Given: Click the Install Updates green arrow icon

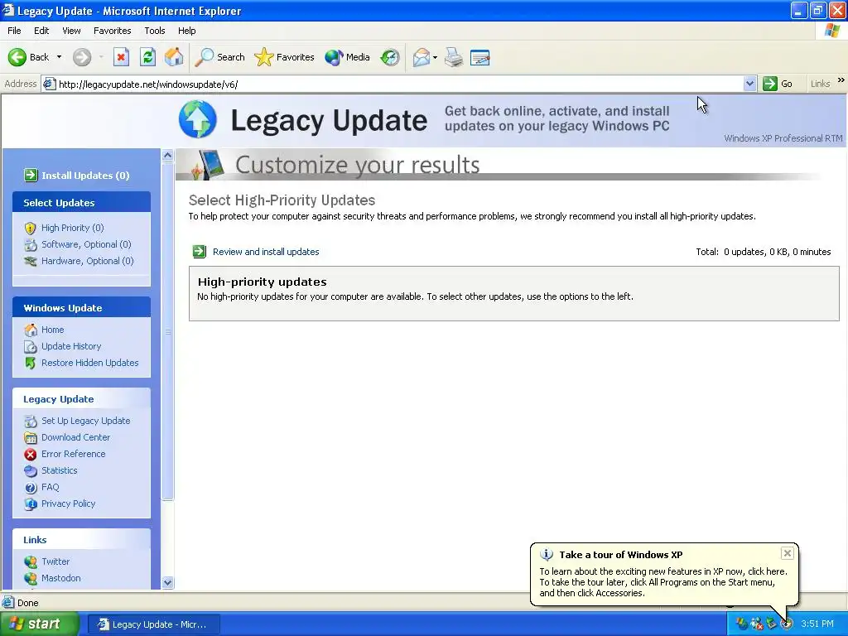Looking at the screenshot, I should pos(31,175).
